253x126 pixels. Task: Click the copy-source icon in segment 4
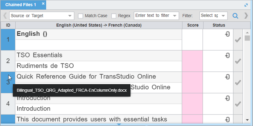[x=227, y=98]
